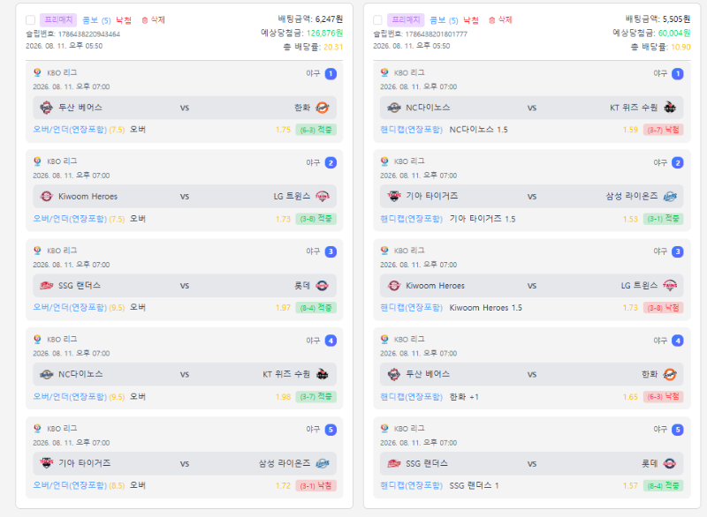Click the Hanwha team logo in left slip
This screenshot has height=517, width=707.
pyautogui.click(x=323, y=108)
